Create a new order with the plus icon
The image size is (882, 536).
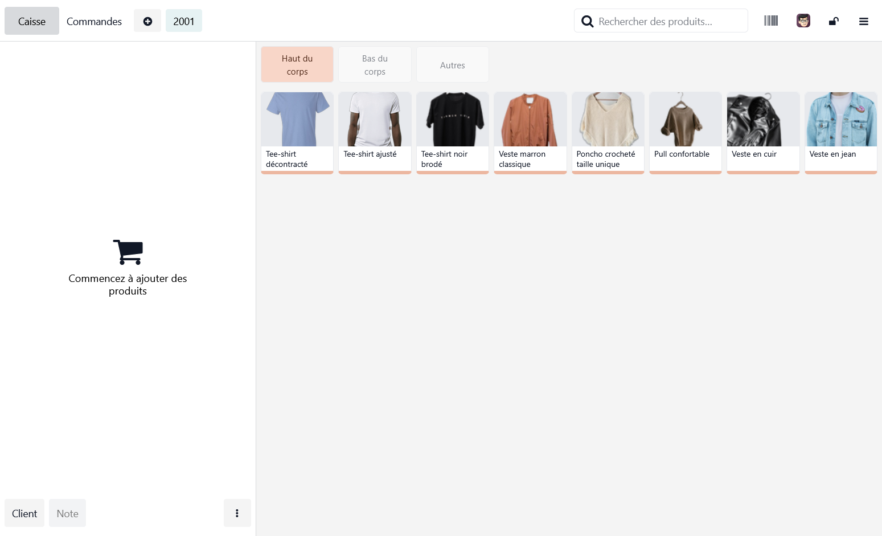click(x=147, y=21)
